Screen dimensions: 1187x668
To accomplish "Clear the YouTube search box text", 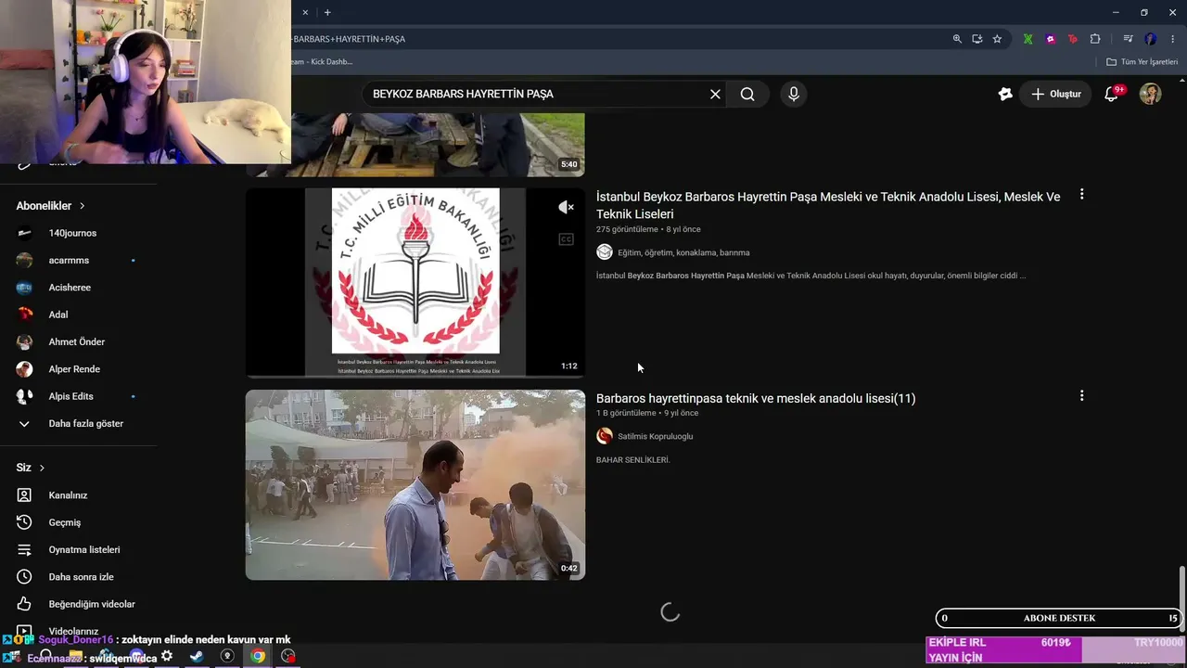I will coord(715,94).
